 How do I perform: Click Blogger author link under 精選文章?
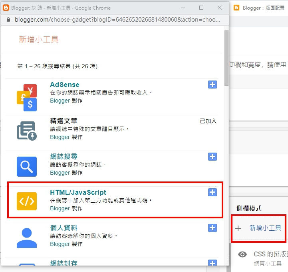tap(60, 137)
